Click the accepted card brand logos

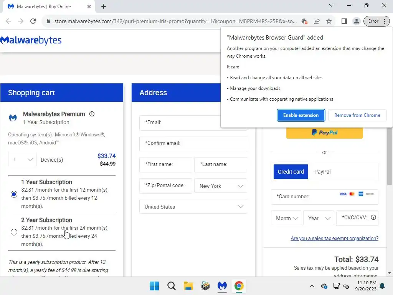[357, 194]
